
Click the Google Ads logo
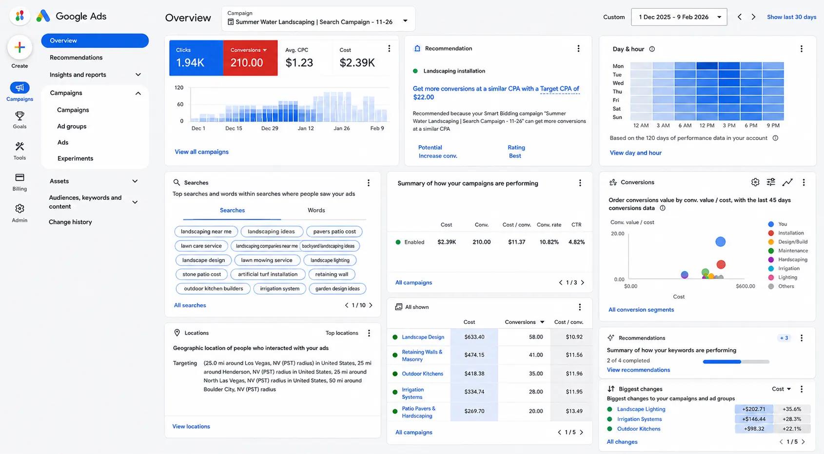pyautogui.click(x=71, y=16)
